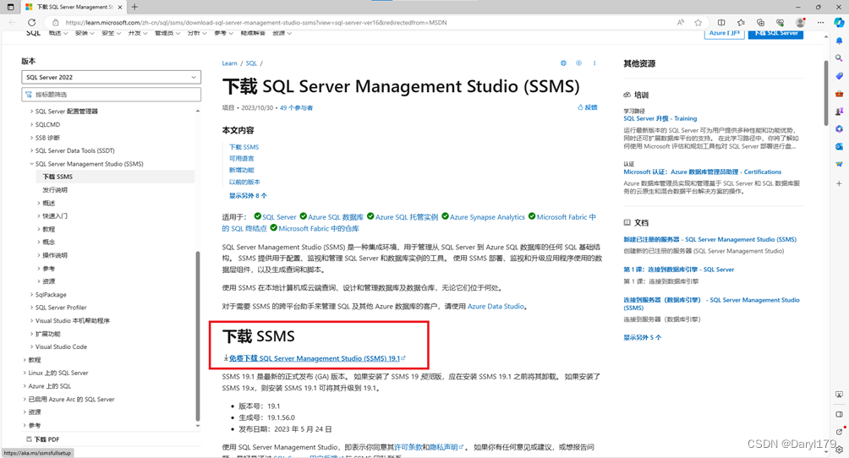Select 发行说明 in the tree
Image resolution: width=849 pixels, height=458 pixels.
click(55, 190)
